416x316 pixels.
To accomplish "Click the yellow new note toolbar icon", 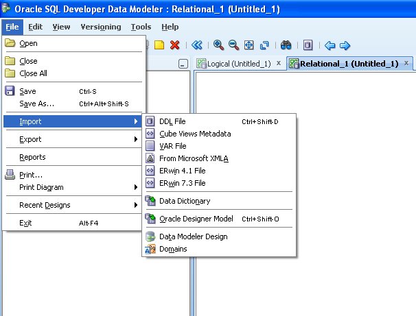I will [x=159, y=45].
